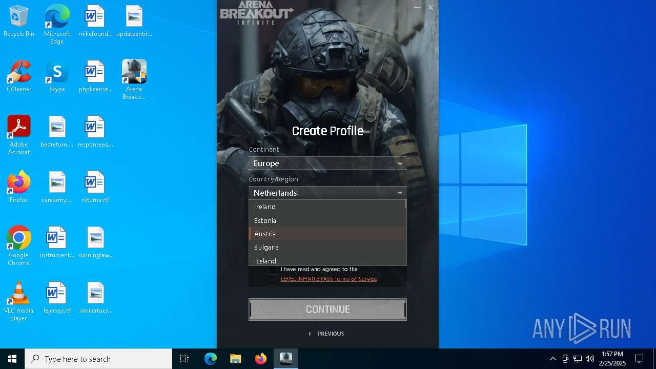Open the notification center icon
Viewport: 656px width, 369px height.
[639, 359]
